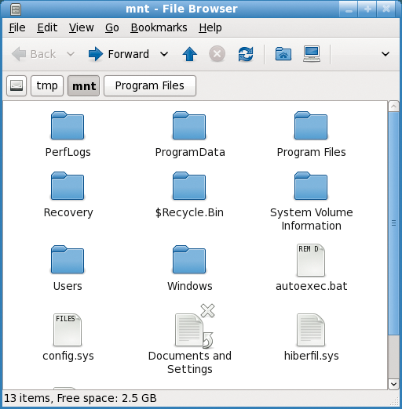Toggle the mnt path button
The height and width of the screenshot is (409, 402).
tap(84, 85)
